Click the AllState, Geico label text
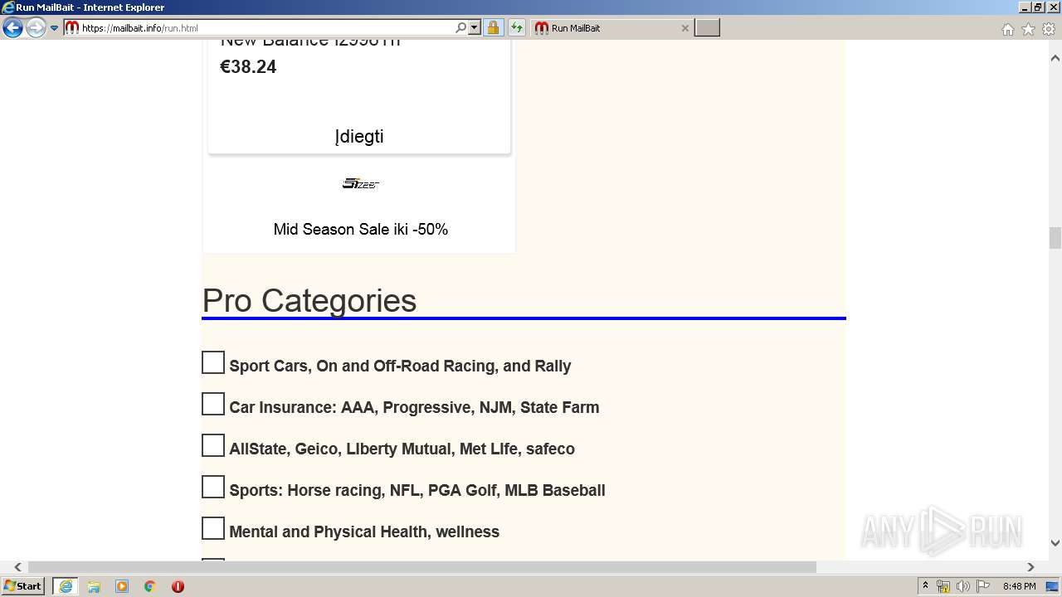This screenshot has width=1062, height=597. (x=402, y=449)
